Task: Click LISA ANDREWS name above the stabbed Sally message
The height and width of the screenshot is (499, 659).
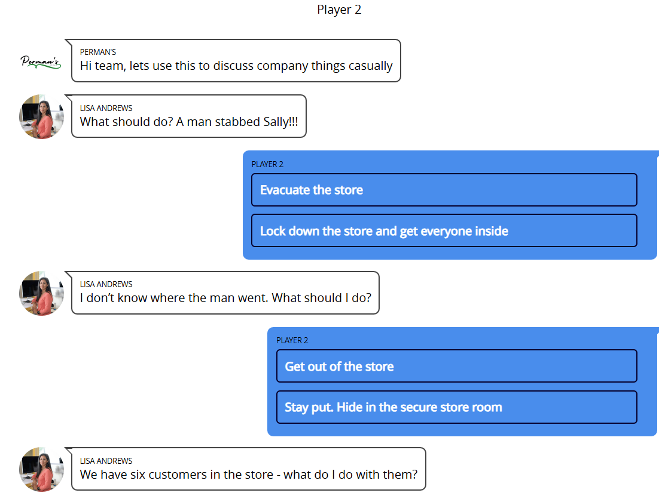Action: pyautogui.click(x=106, y=108)
